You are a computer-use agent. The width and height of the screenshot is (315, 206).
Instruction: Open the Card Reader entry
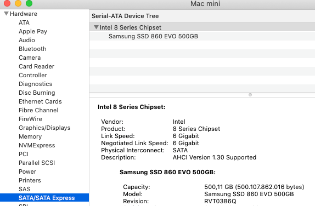tap(37, 66)
